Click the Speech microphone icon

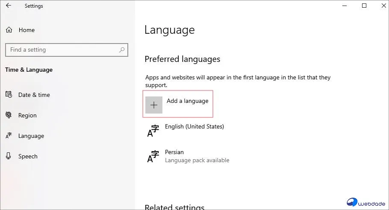(x=9, y=156)
